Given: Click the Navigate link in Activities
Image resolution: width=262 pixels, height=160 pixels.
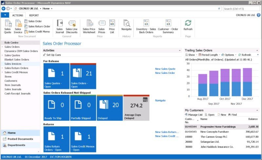Looking at the screenshot, I should point(160,101).
